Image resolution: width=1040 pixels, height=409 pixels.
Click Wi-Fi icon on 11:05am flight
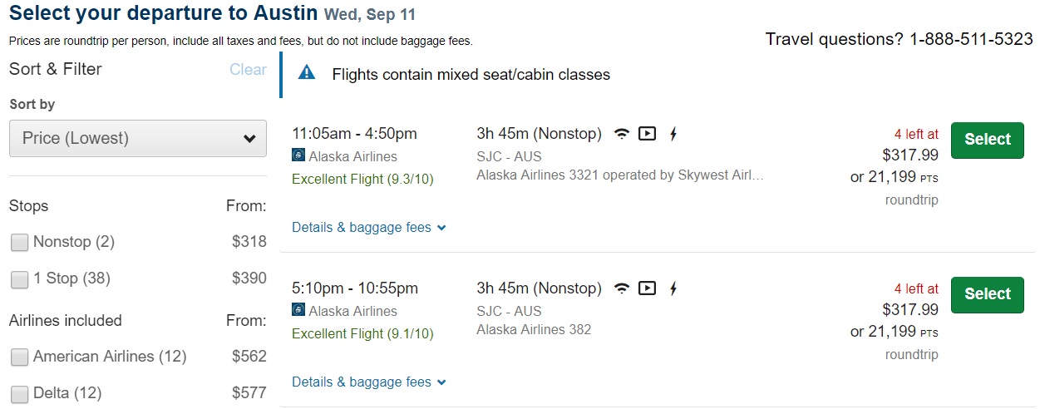pos(622,134)
